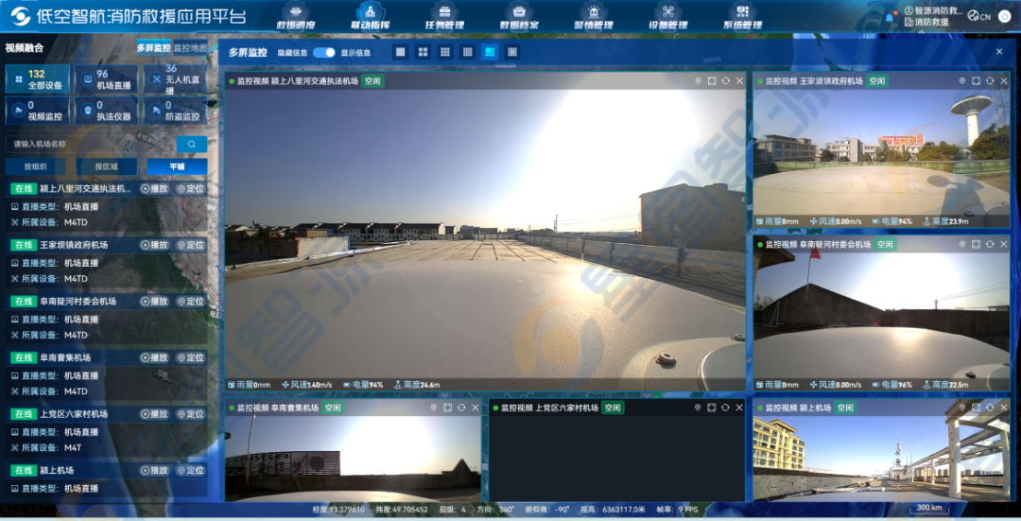The height and width of the screenshot is (521, 1021).
Task: Choose the nine-screen grid layout icon
Action: [445, 52]
